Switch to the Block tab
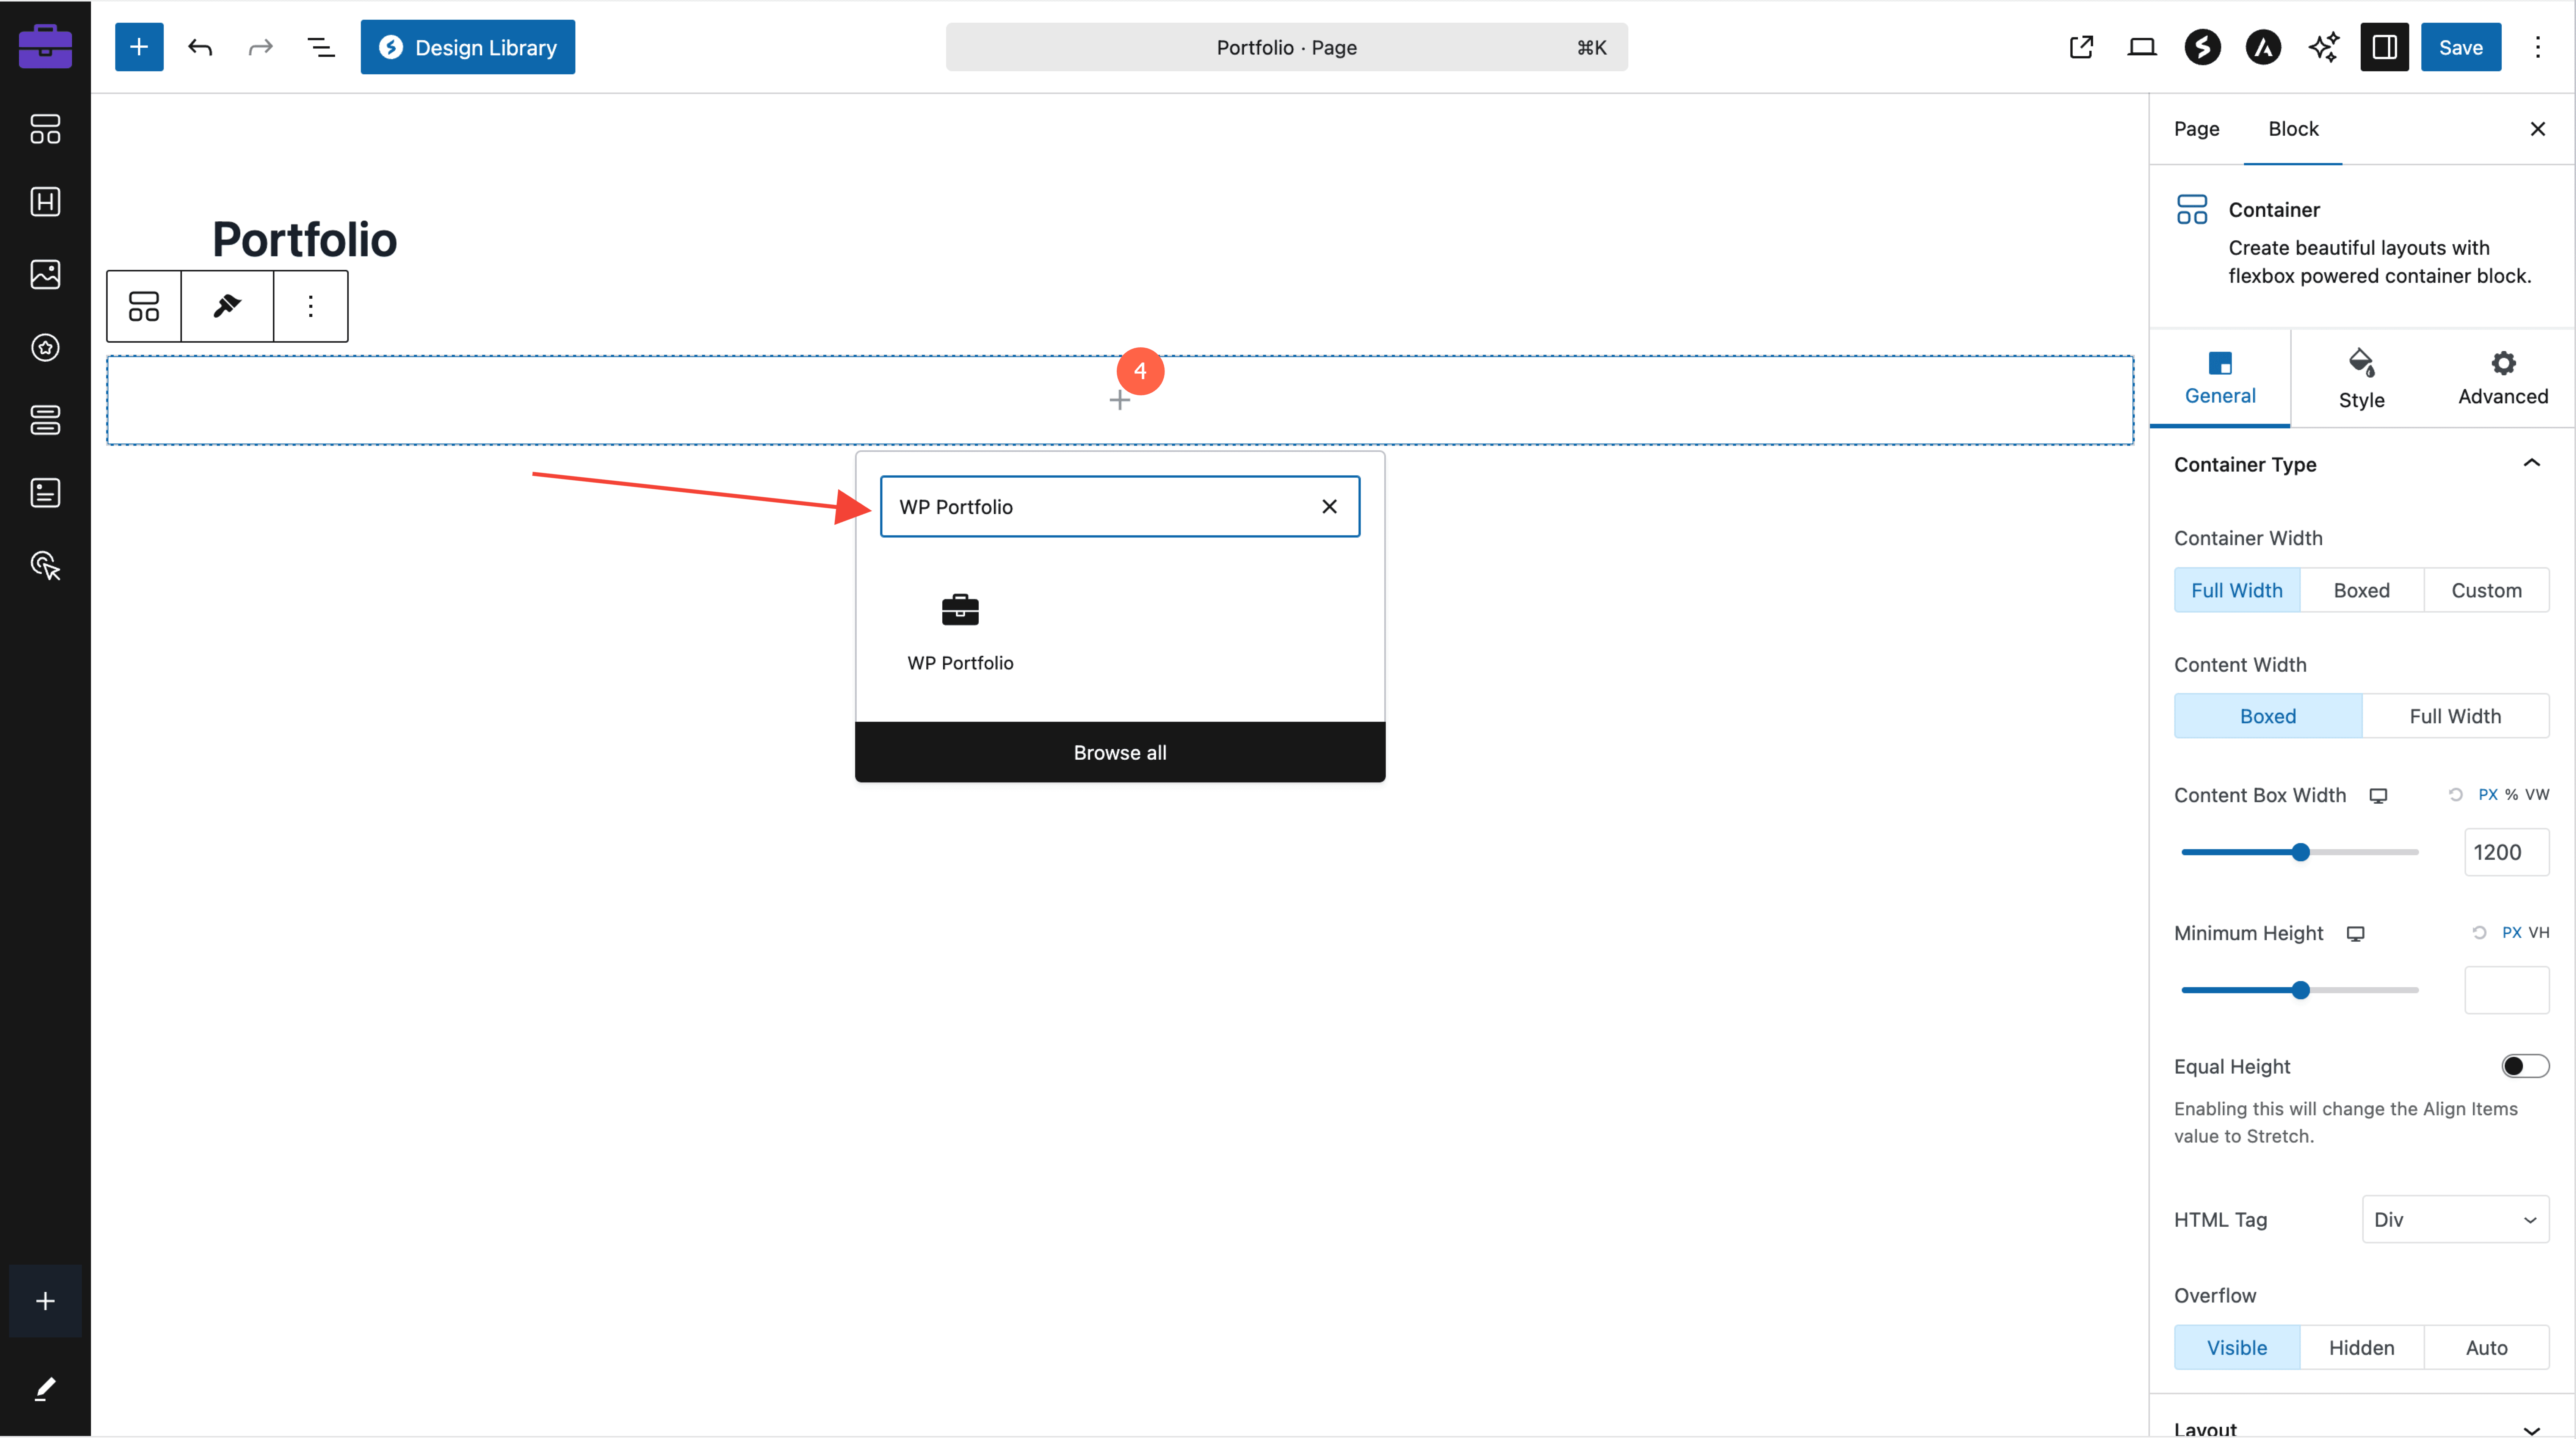The image size is (2576, 1439). point(2293,129)
